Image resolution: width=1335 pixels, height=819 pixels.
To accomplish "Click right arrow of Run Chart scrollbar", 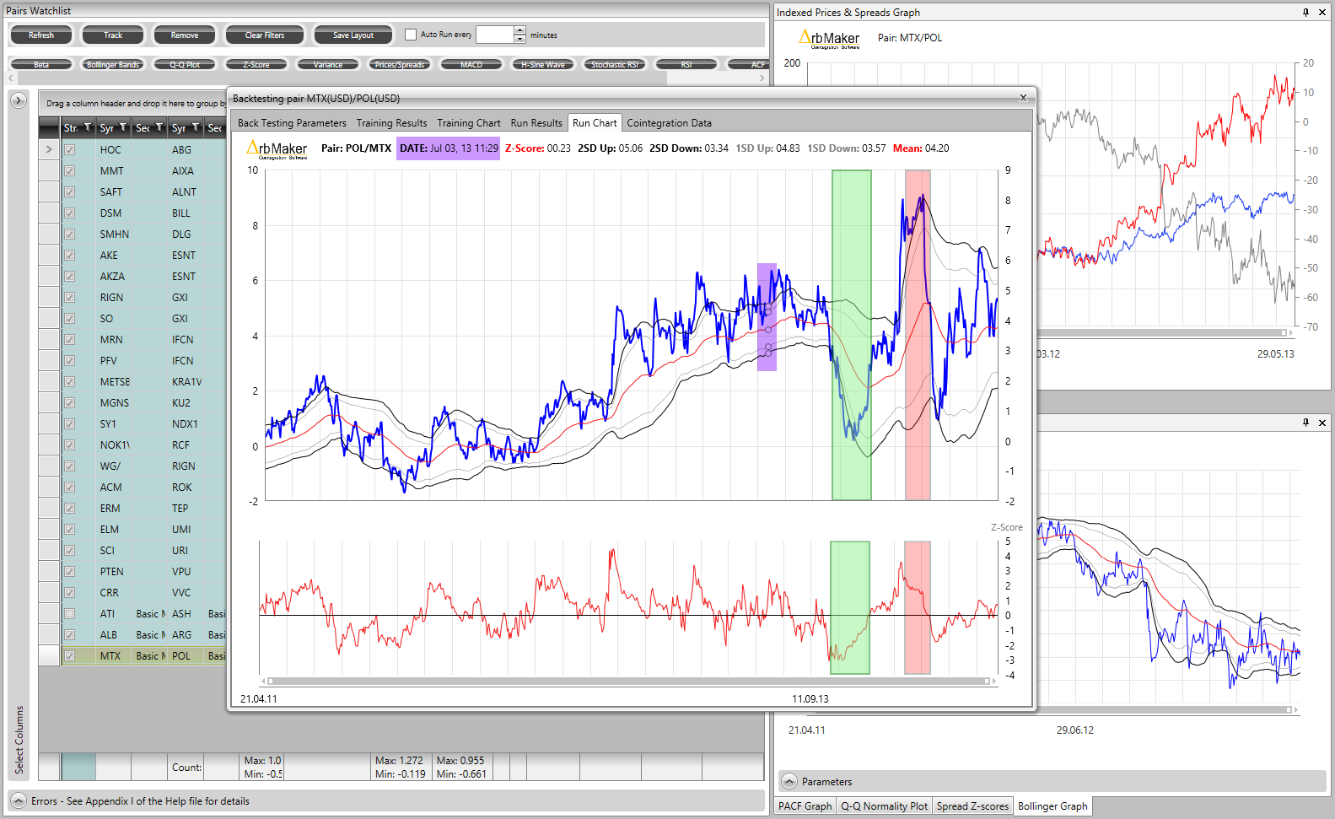I will (993, 681).
